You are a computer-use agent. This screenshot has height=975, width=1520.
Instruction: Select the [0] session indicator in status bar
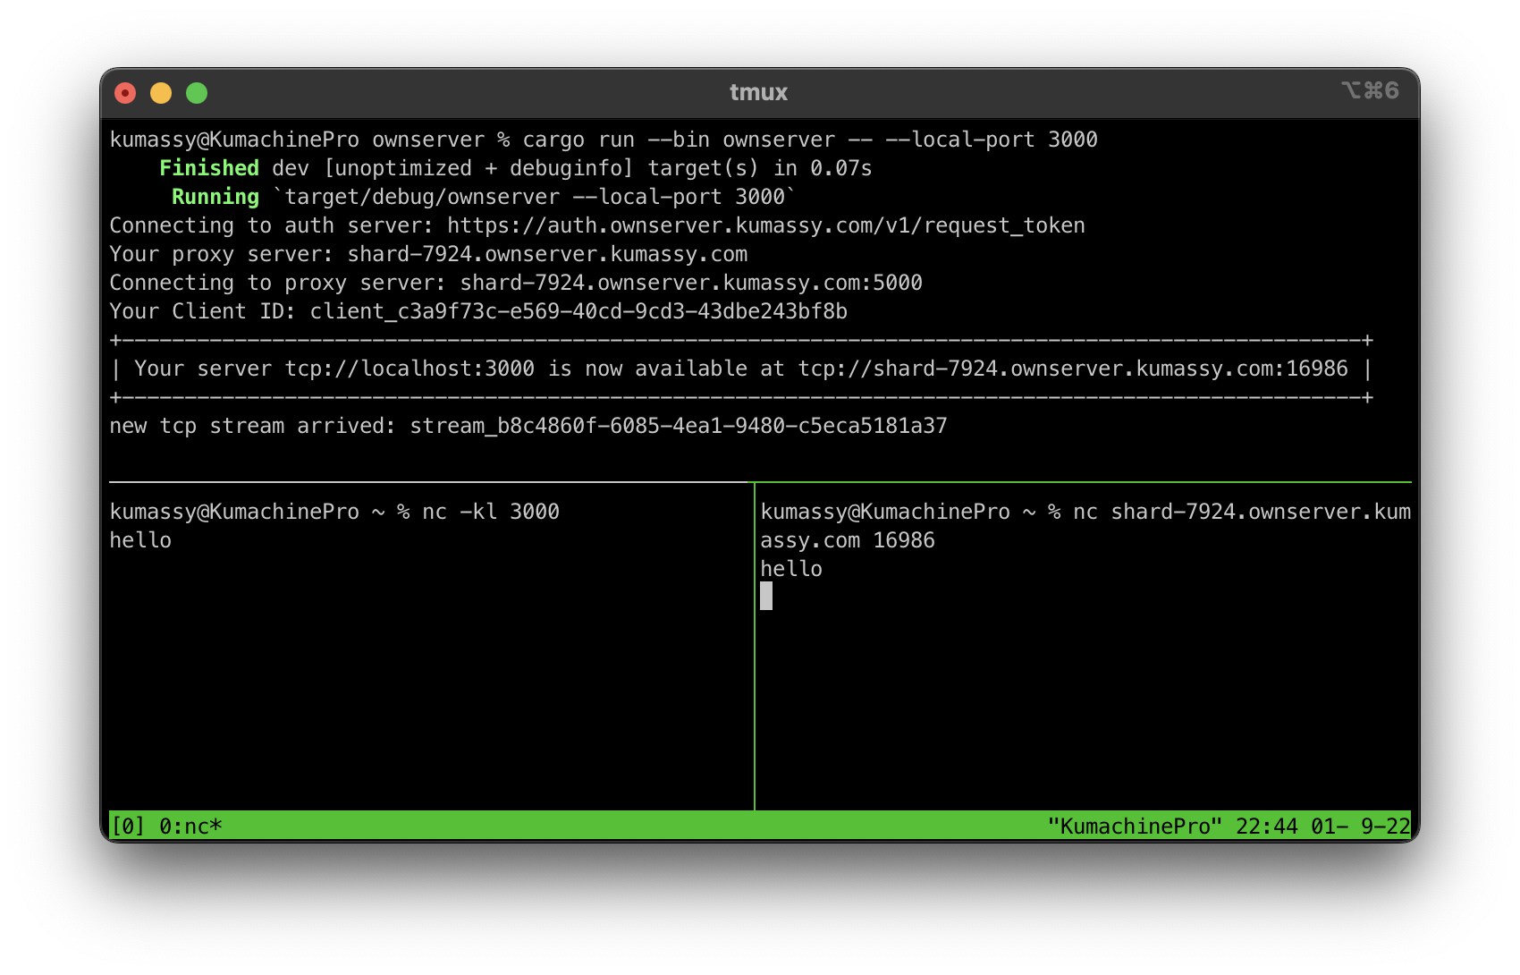(128, 826)
